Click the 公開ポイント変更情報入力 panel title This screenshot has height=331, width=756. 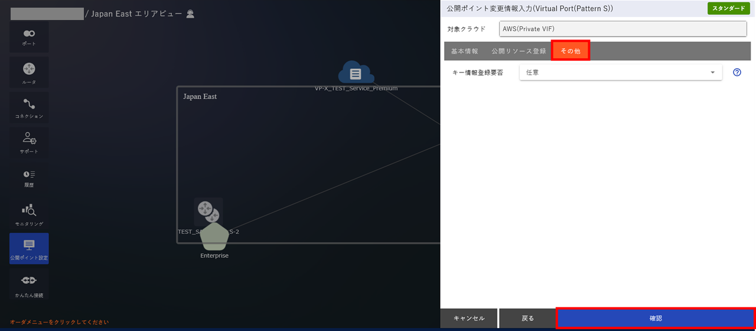[x=530, y=9]
